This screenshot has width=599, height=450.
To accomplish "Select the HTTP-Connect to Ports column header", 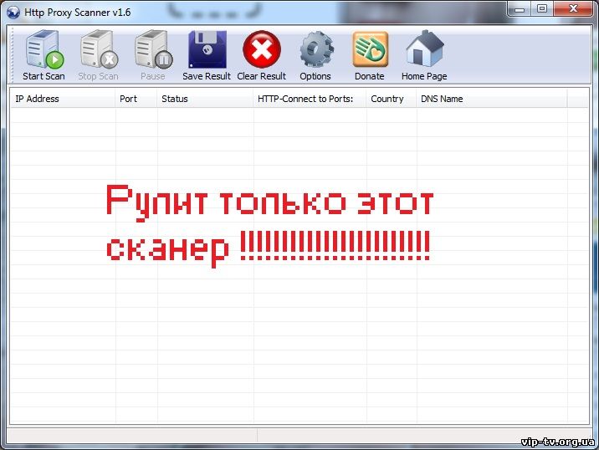I will tap(310, 99).
